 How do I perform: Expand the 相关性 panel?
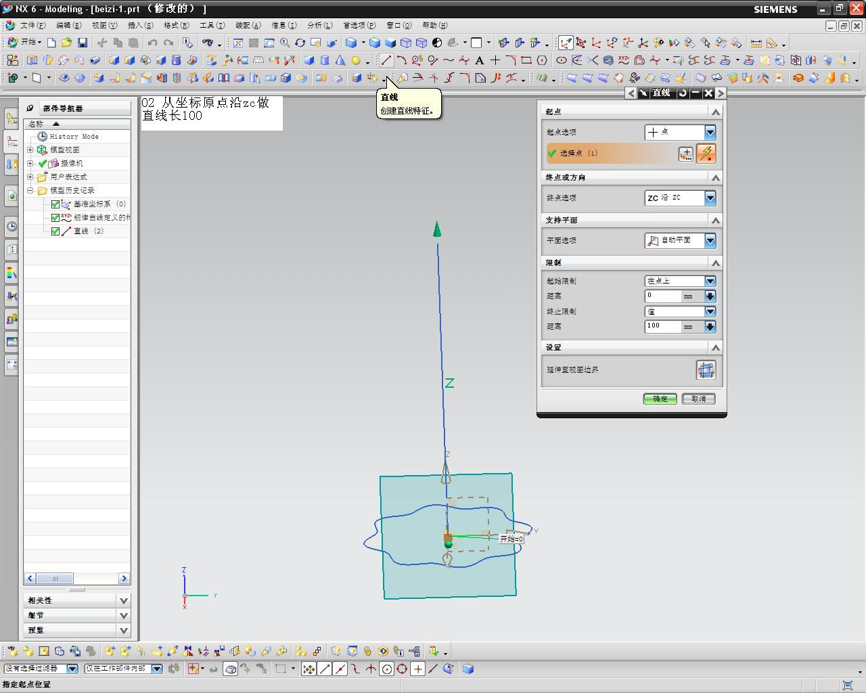pyautogui.click(x=124, y=600)
